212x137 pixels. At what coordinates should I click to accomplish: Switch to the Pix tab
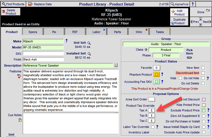point(54,32)
